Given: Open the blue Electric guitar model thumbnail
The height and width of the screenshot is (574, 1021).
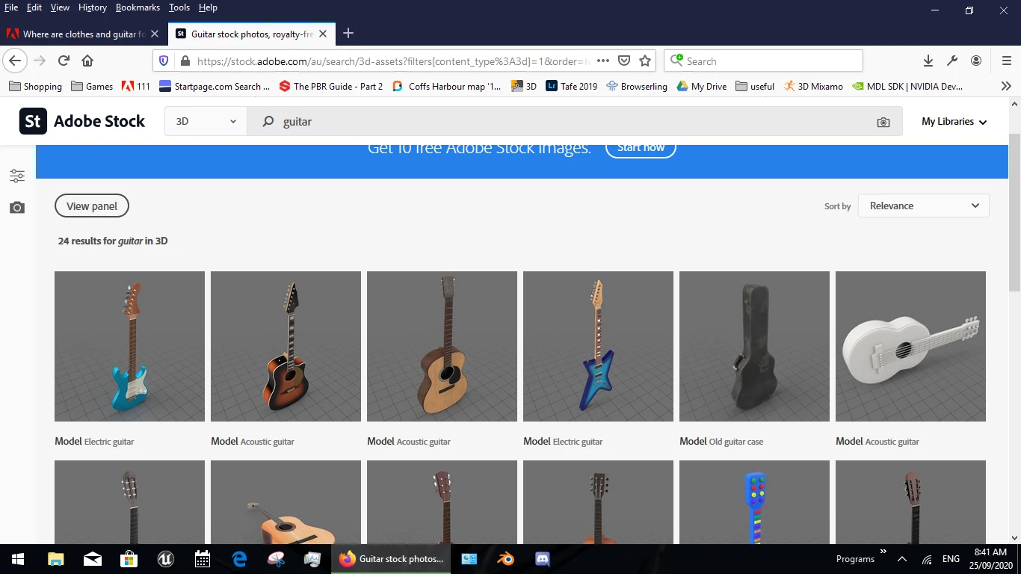Looking at the screenshot, I should [129, 346].
